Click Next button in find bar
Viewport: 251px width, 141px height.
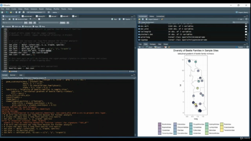pos(25,23)
